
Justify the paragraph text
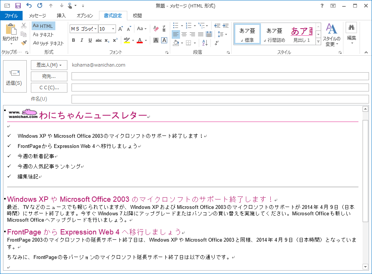point(201,34)
